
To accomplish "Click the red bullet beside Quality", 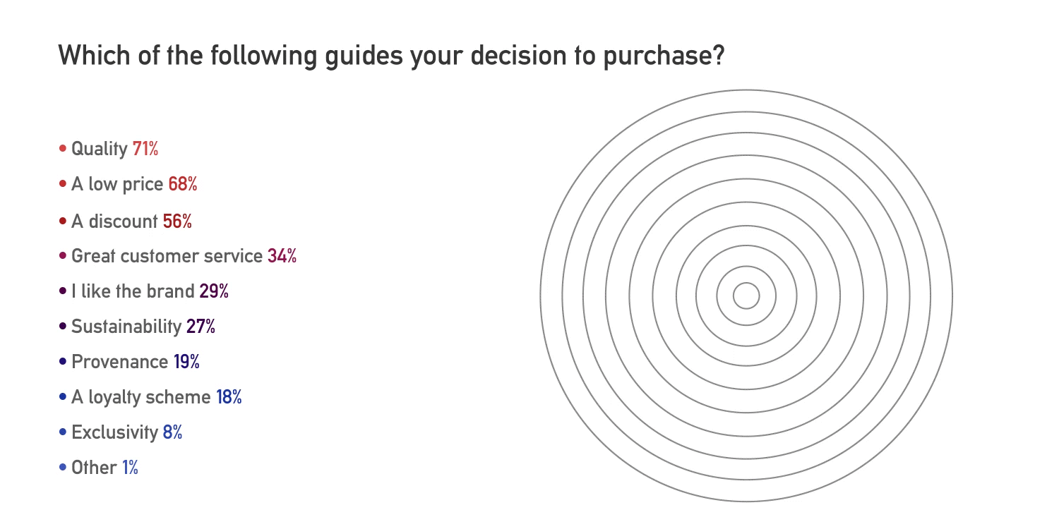I will (63, 149).
